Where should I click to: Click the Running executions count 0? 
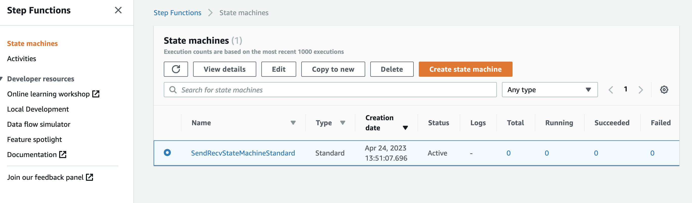(x=546, y=153)
